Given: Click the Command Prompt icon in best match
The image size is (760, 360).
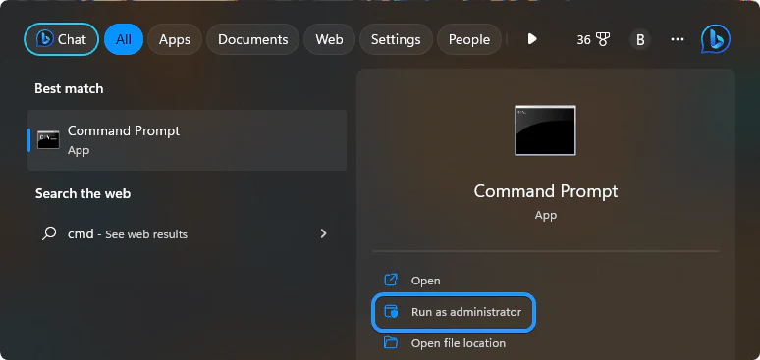Looking at the screenshot, I should coord(48,140).
